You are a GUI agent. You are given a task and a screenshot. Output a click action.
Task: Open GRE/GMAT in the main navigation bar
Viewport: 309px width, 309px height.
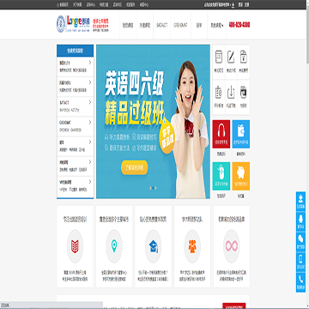pos(180,25)
